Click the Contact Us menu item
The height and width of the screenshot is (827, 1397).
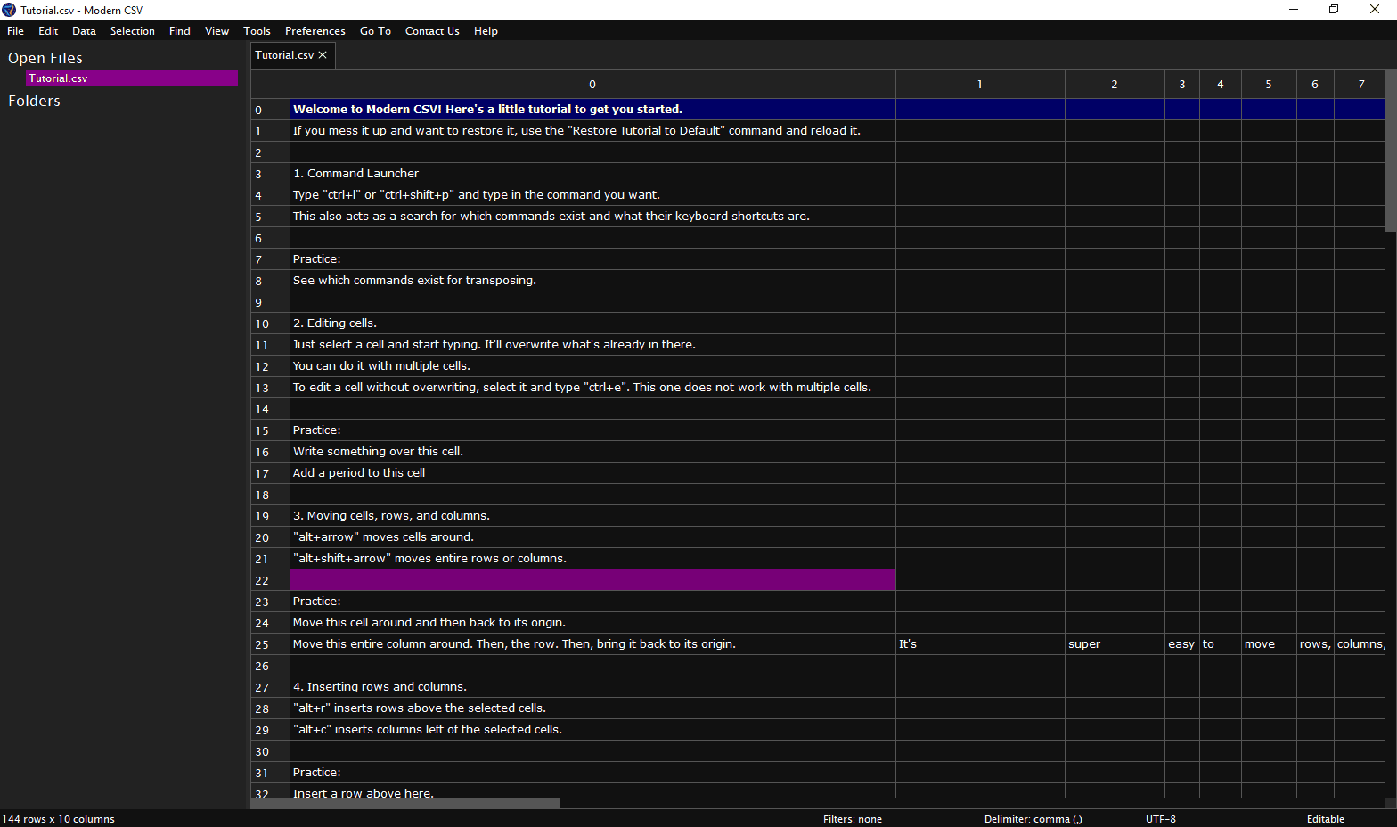(432, 31)
